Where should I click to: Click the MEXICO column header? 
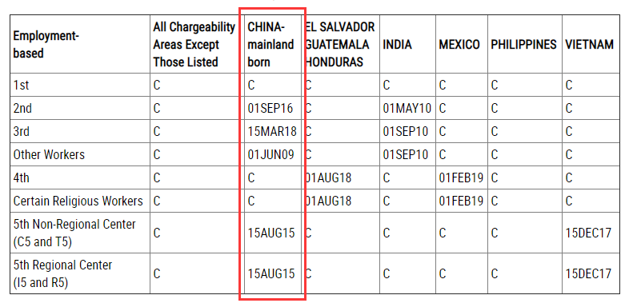459,45
